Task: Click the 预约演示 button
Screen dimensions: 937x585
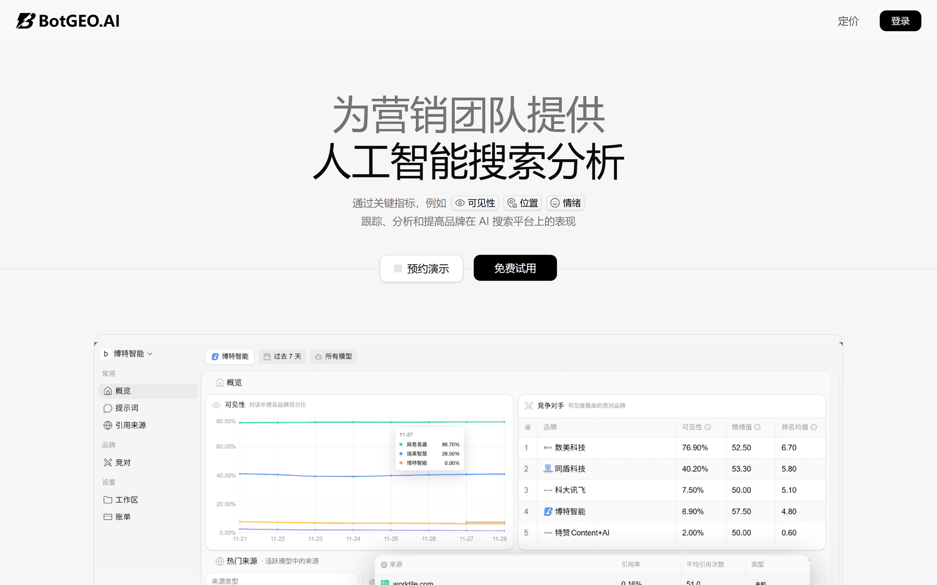Action: 422,269
